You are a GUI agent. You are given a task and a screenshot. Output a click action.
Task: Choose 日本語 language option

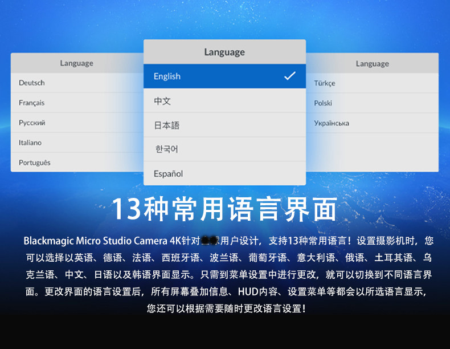[224, 125]
